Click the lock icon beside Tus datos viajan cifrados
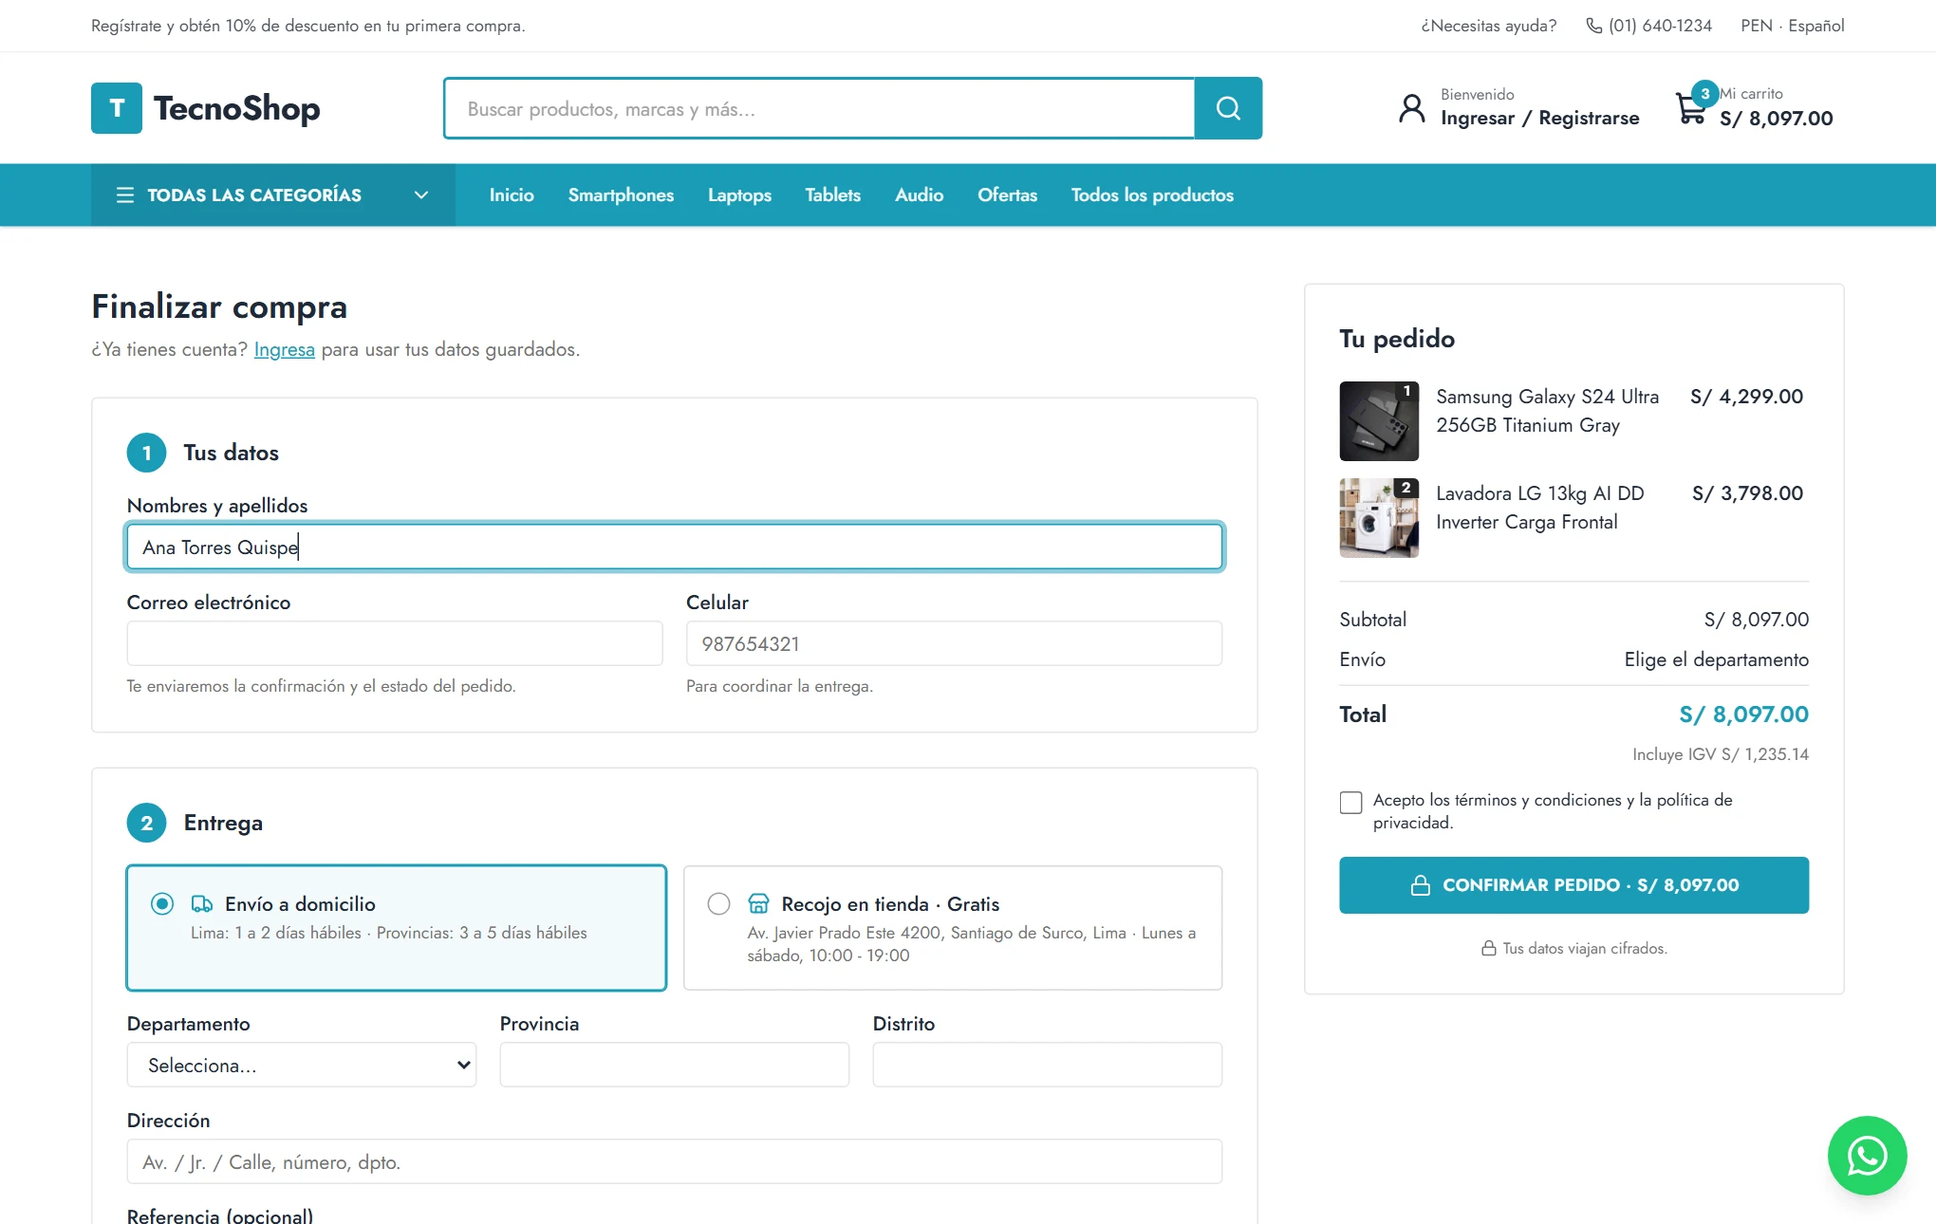 click(x=1489, y=949)
